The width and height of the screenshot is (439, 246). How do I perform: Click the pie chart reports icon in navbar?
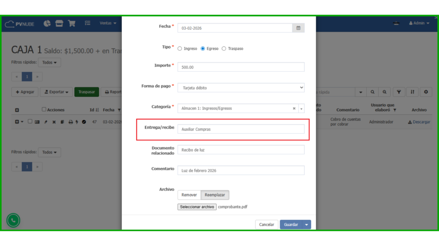[x=47, y=23]
